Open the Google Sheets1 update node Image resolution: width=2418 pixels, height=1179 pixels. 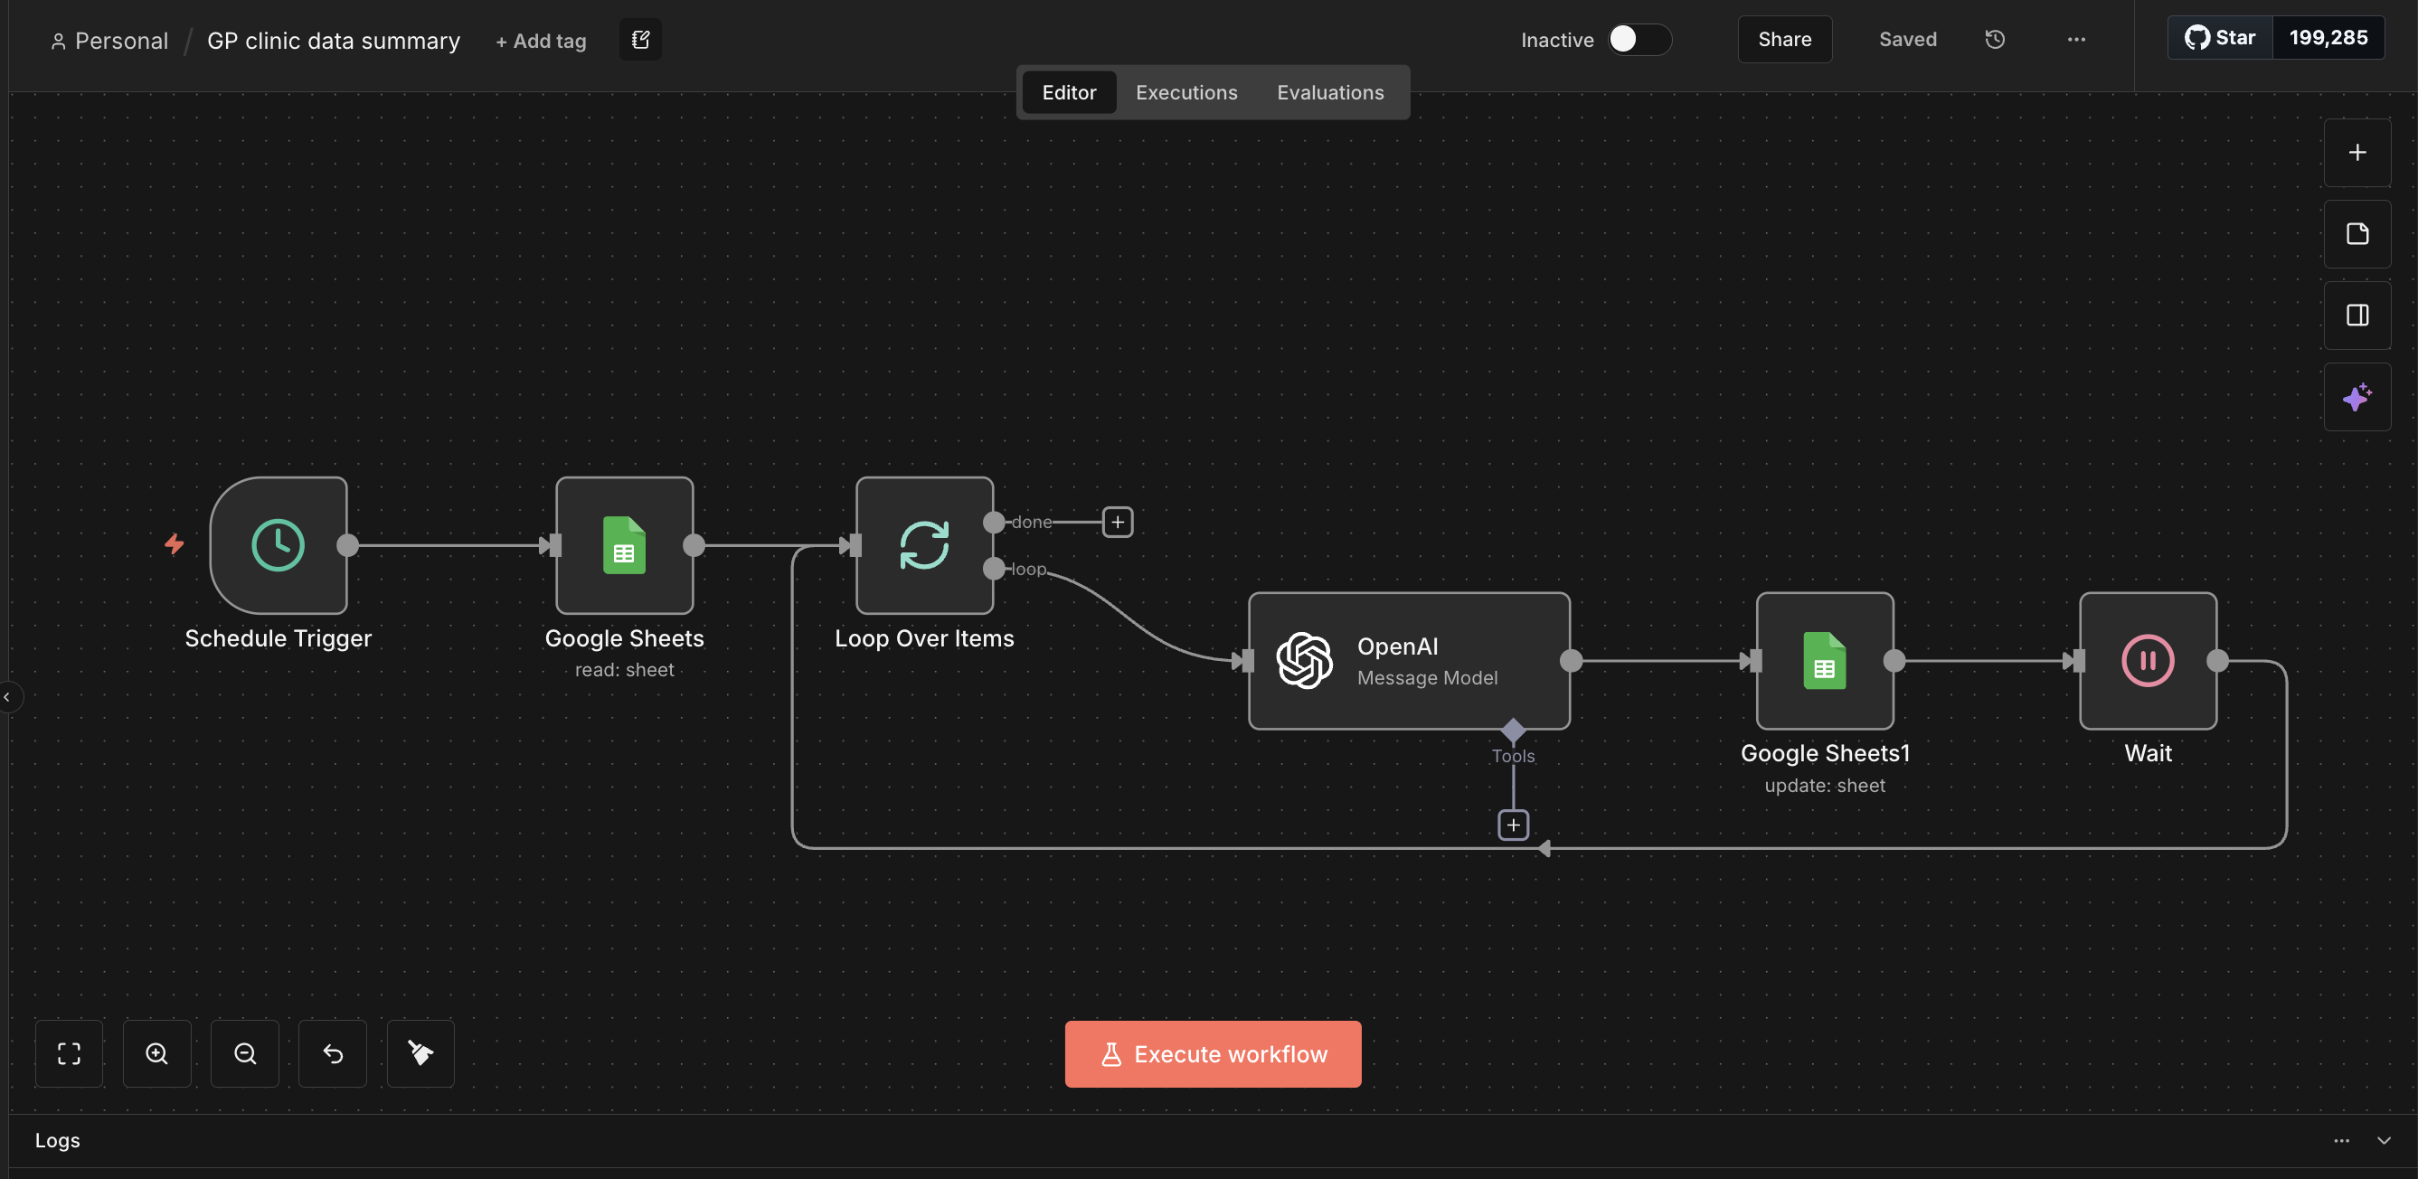(1825, 661)
